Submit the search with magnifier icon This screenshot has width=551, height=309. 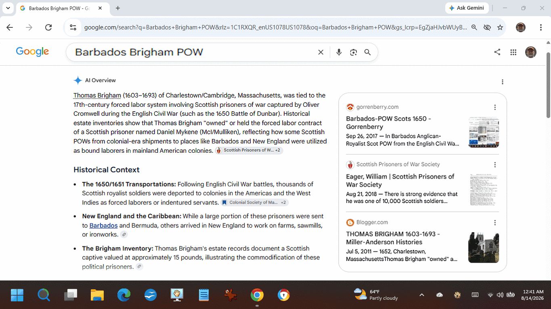coord(368,52)
